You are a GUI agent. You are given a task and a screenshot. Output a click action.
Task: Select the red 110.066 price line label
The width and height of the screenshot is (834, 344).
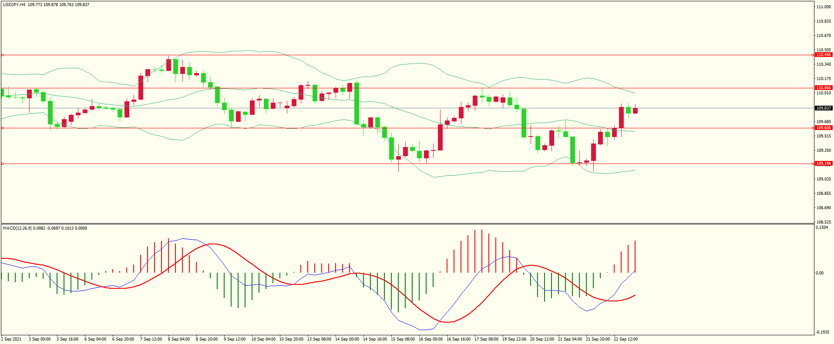point(824,88)
